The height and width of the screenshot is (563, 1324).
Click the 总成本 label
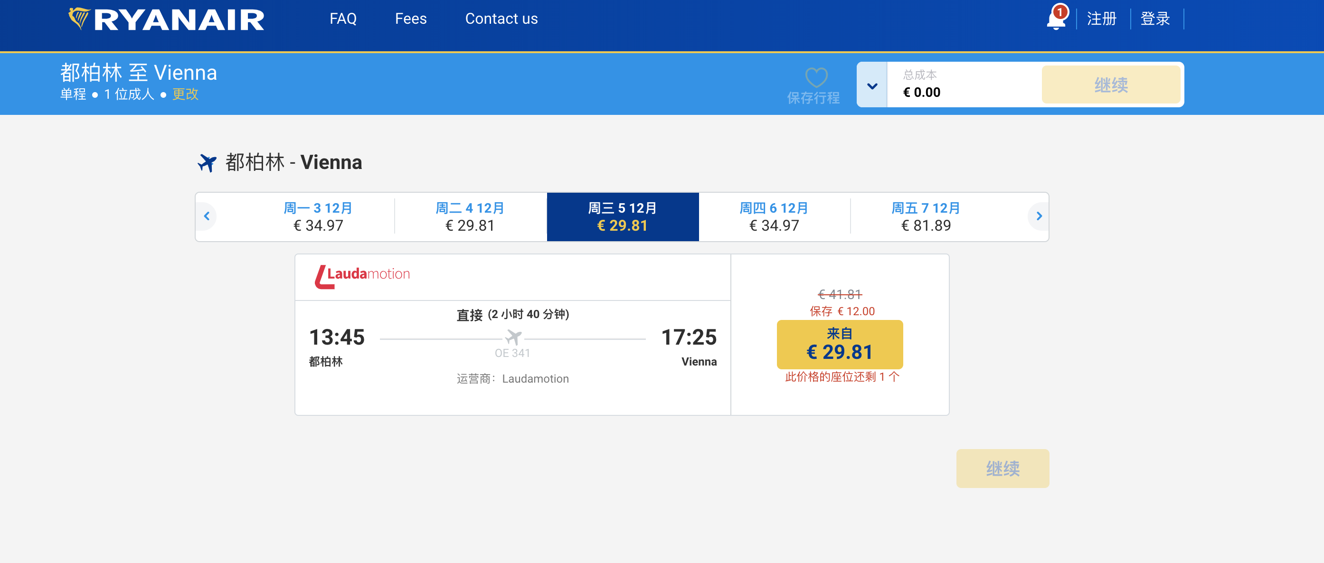919,75
